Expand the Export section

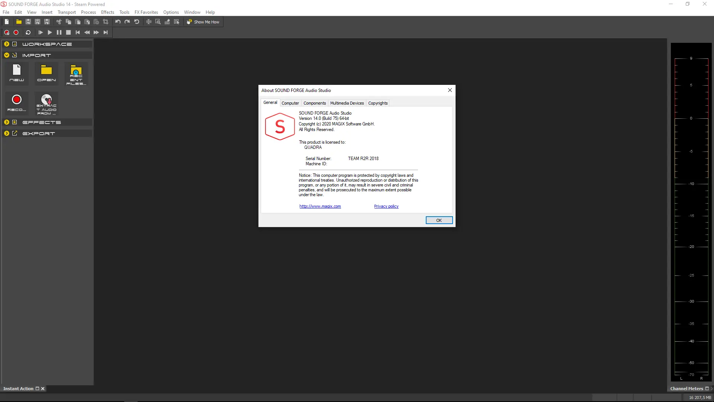point(7,133)
